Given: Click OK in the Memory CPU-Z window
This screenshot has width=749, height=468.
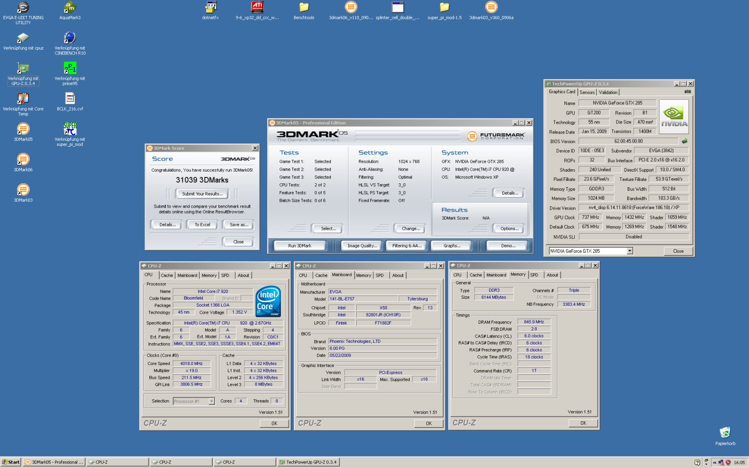Looking at the screenshot, I should click(x=583, y=423).
